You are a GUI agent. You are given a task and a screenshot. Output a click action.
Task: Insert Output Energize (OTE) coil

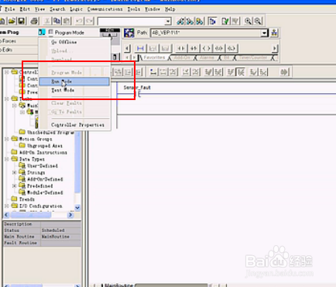[x=207, y=48]
